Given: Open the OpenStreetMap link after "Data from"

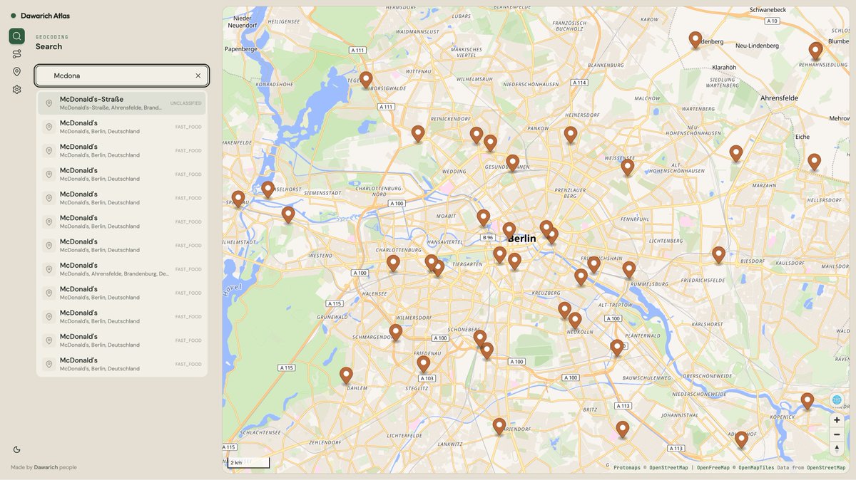Looking at the screenshot, I should [x=826, y=468].
